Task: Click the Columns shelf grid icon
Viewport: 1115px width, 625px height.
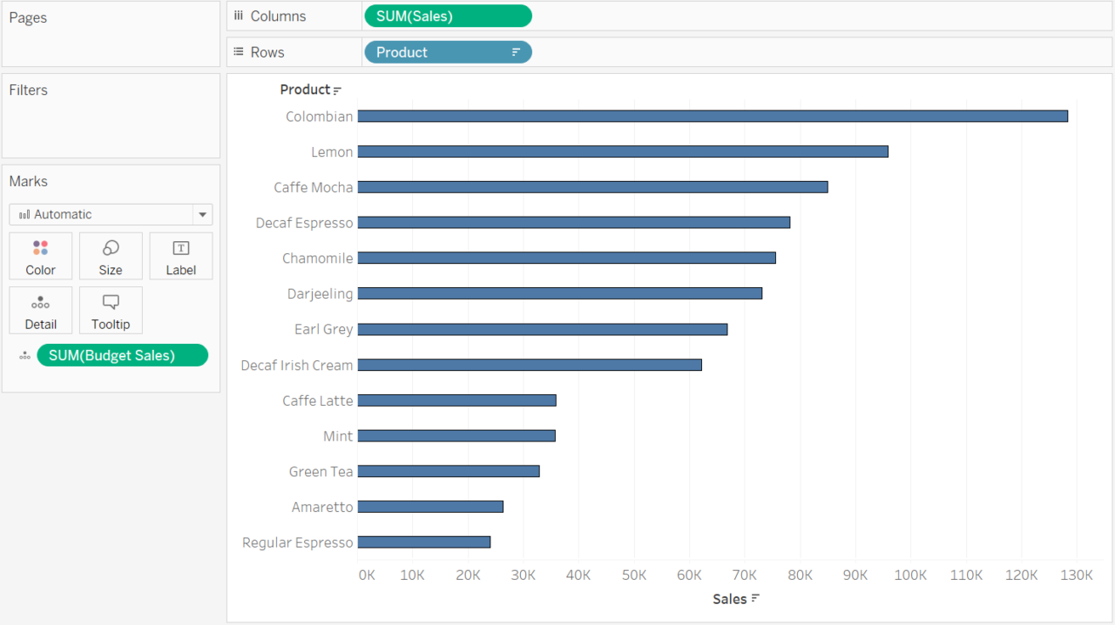Action: pos(239,15)
